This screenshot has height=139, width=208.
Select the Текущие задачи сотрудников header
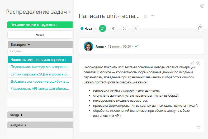[40, 25]
